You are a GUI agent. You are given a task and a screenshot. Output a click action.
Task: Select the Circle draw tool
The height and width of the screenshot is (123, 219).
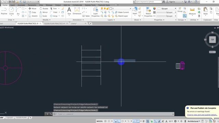[x=11, y=11]
